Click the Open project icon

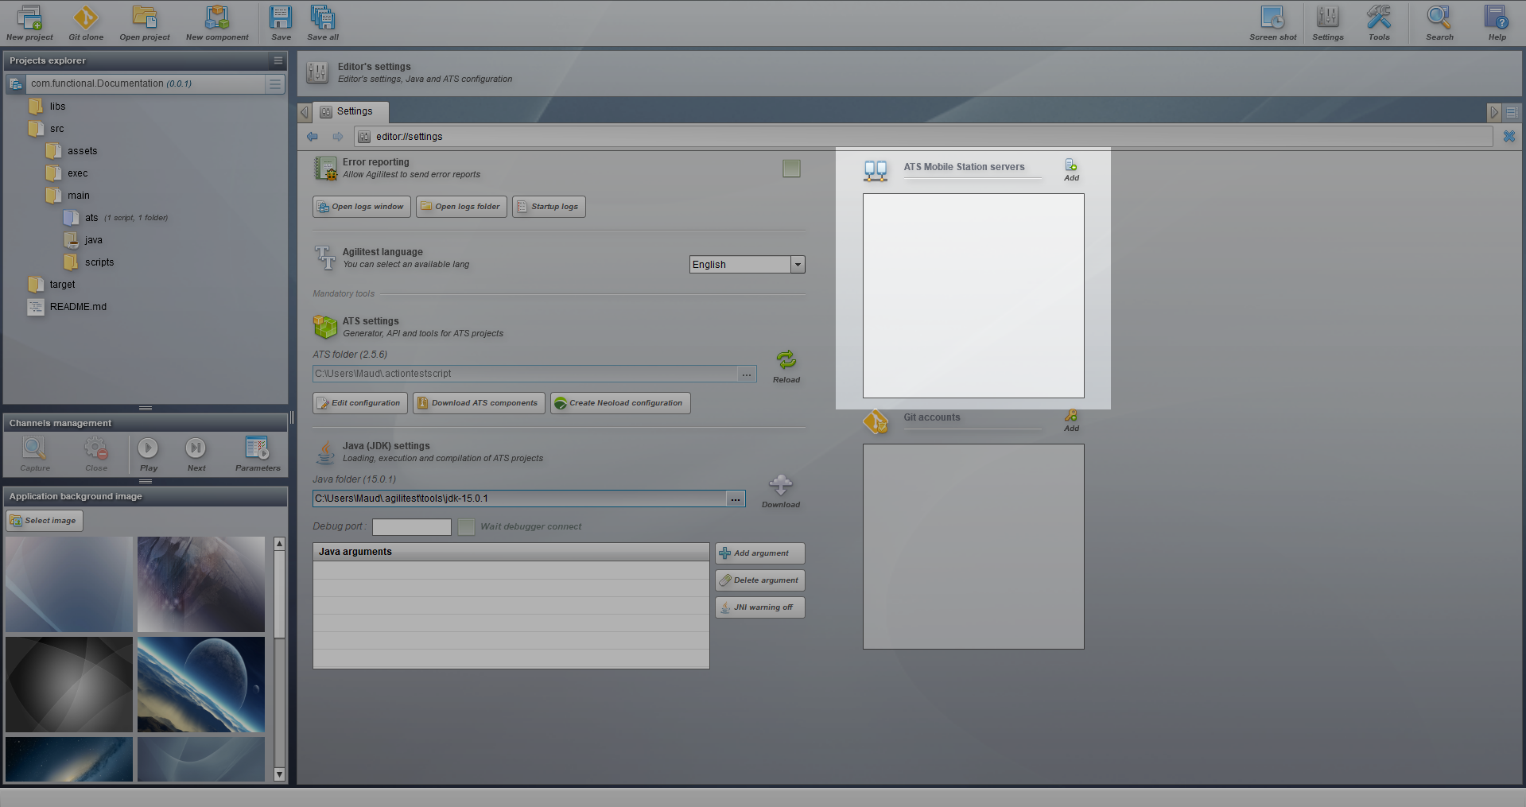(145, 22)
